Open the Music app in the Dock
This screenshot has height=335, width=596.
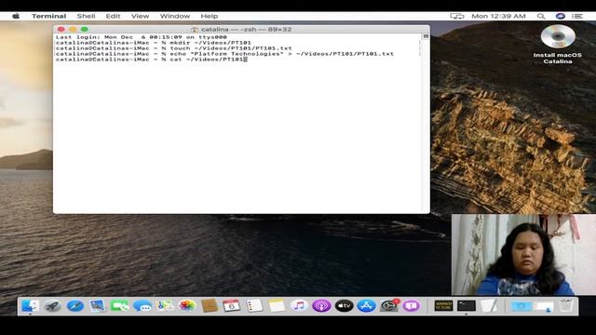click(299, 306)
